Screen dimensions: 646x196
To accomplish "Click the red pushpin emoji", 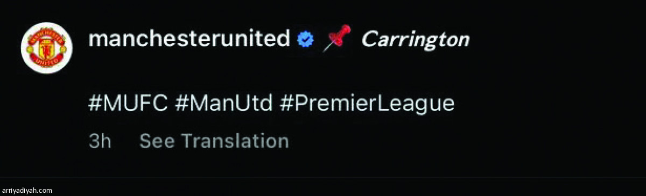I will click(336, 38).
